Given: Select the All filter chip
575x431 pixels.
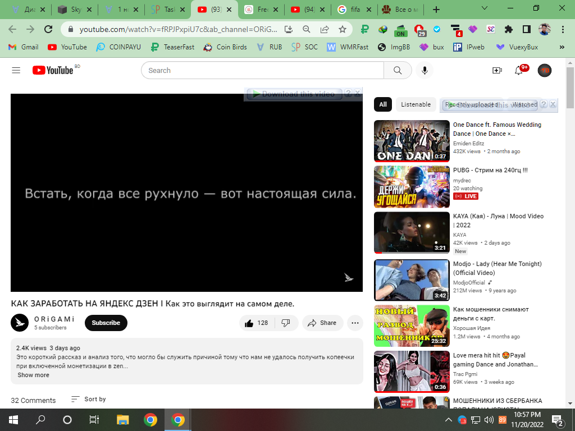Looking at the screenshot, I should click(383, 104).
